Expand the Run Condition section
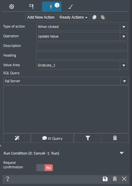This screenshot has width=132, height=186. 66,153
